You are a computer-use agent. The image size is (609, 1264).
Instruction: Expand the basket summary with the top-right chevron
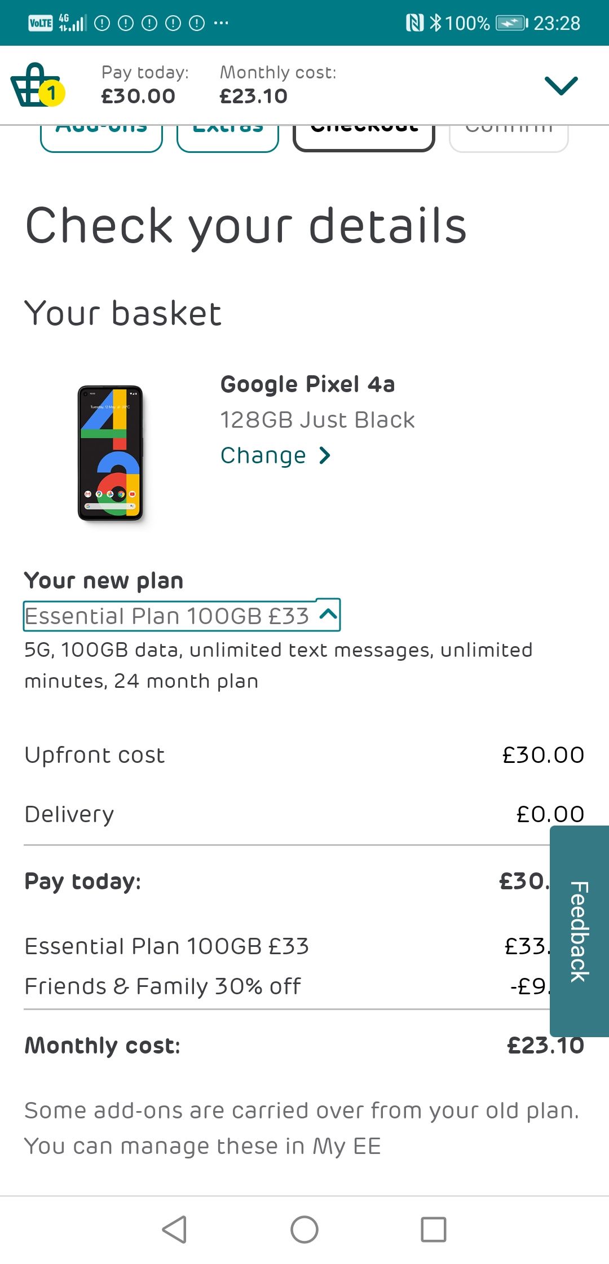click(x=561, y=85)
